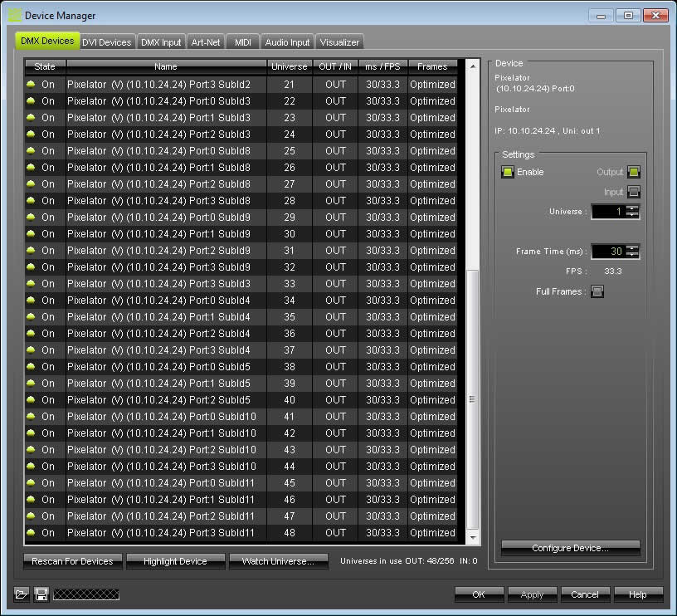
Task: Click the status light for universe 48
Action: (x=32, y=533)
